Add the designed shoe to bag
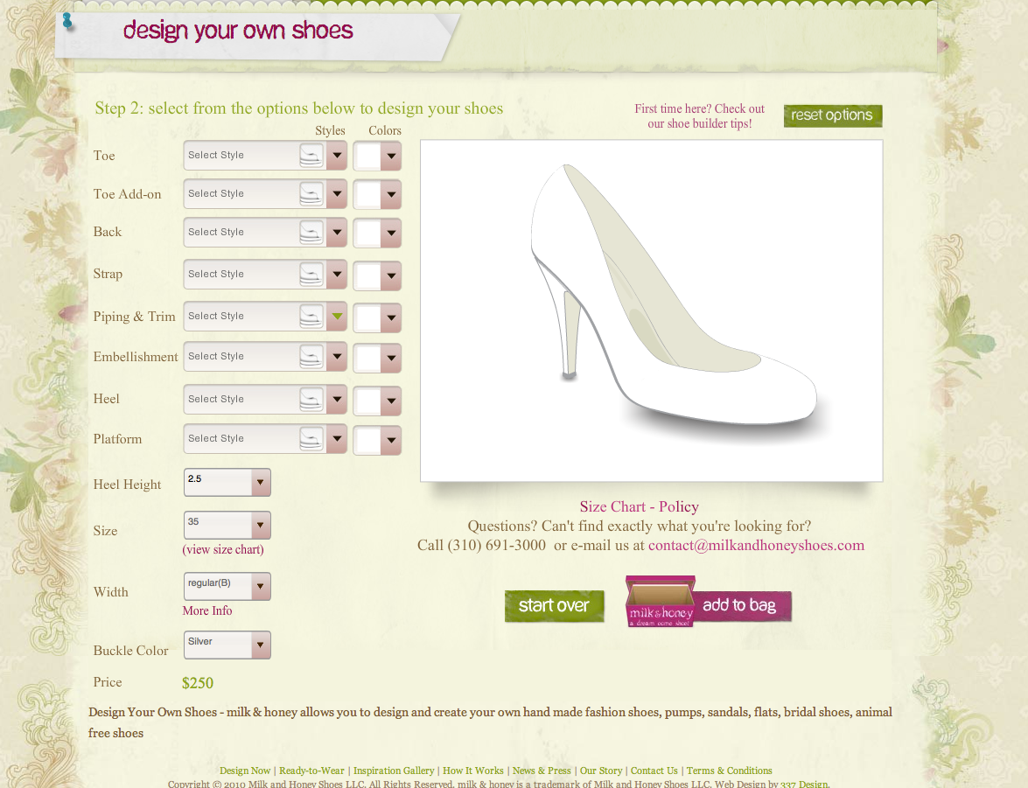 tap(743, 605)
